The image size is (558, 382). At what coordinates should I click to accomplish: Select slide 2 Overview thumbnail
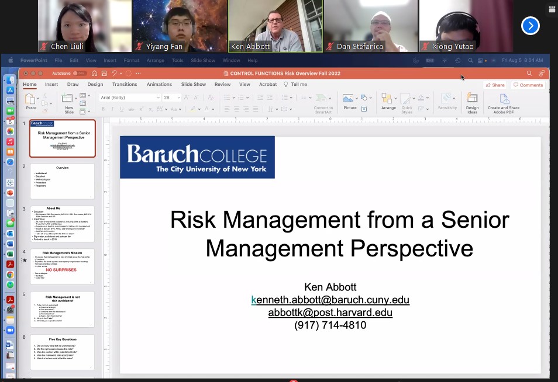click(62, 181)
